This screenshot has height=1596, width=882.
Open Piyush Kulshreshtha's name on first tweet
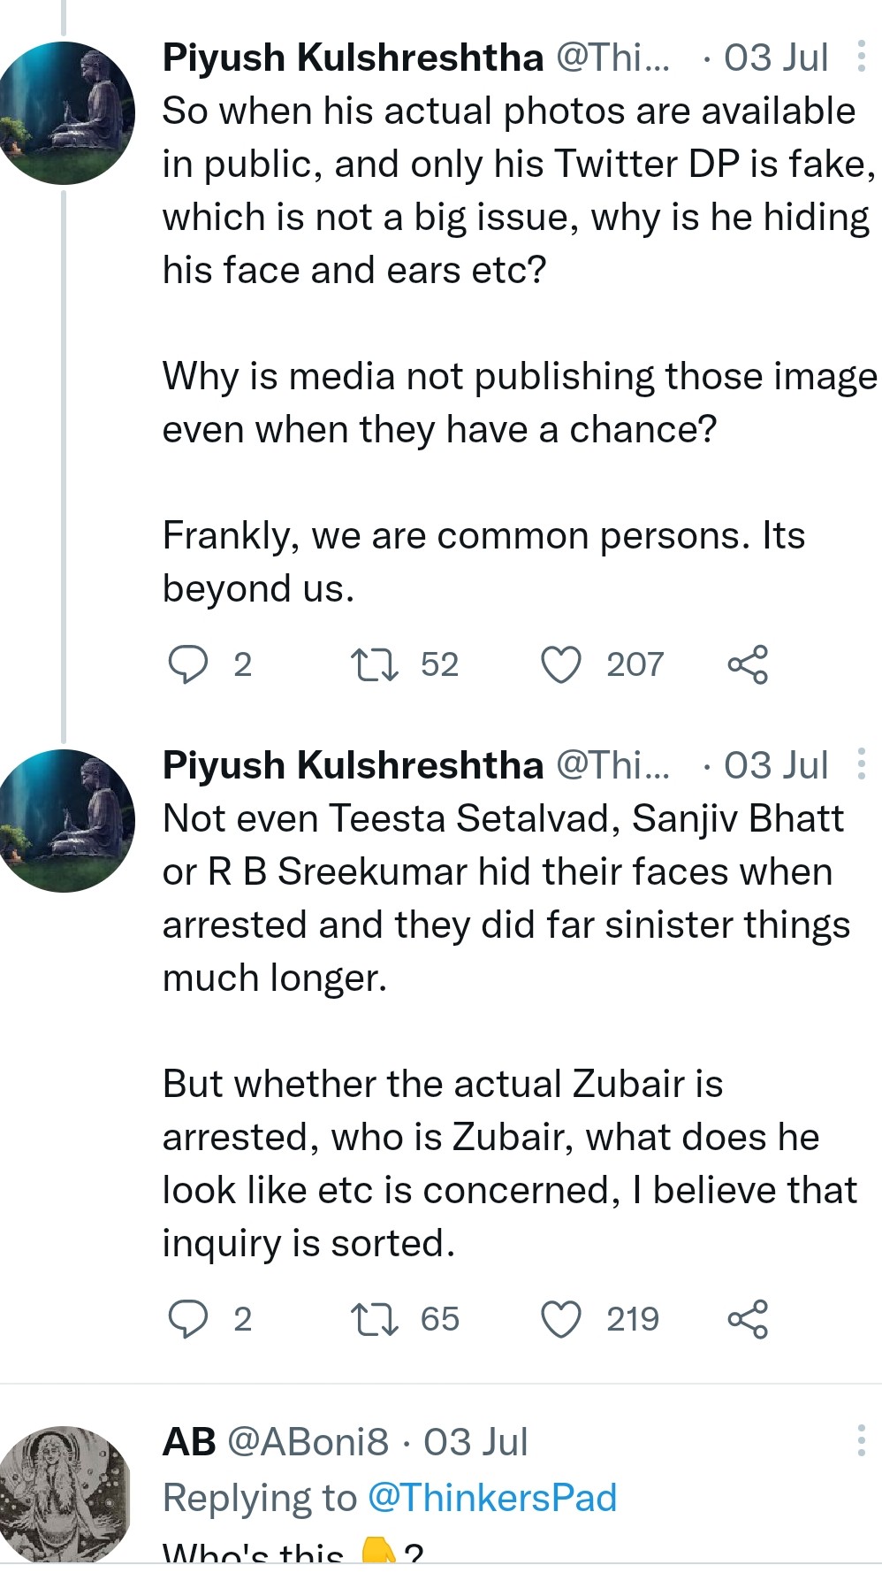click(x=353, y=58)
